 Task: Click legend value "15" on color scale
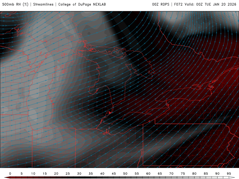[x=45, y=174]
